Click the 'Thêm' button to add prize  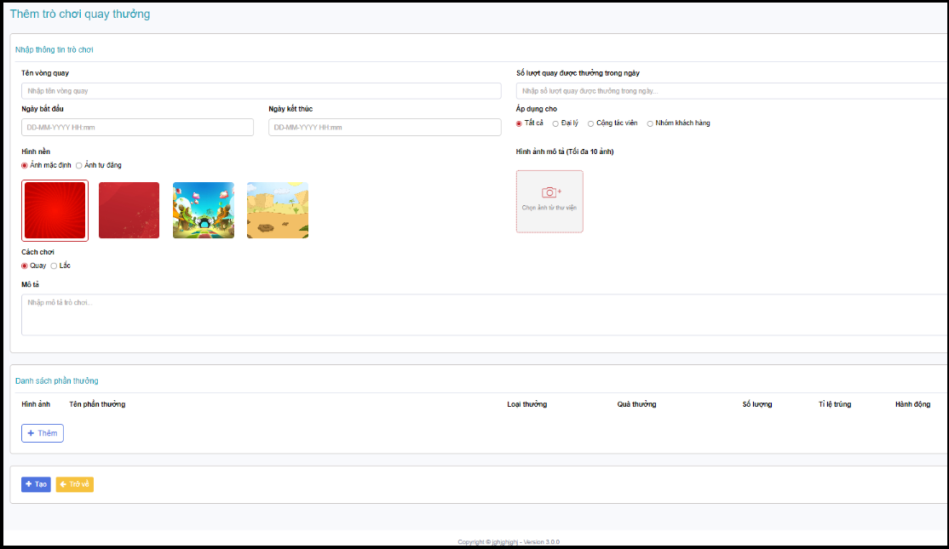(43, 433)
